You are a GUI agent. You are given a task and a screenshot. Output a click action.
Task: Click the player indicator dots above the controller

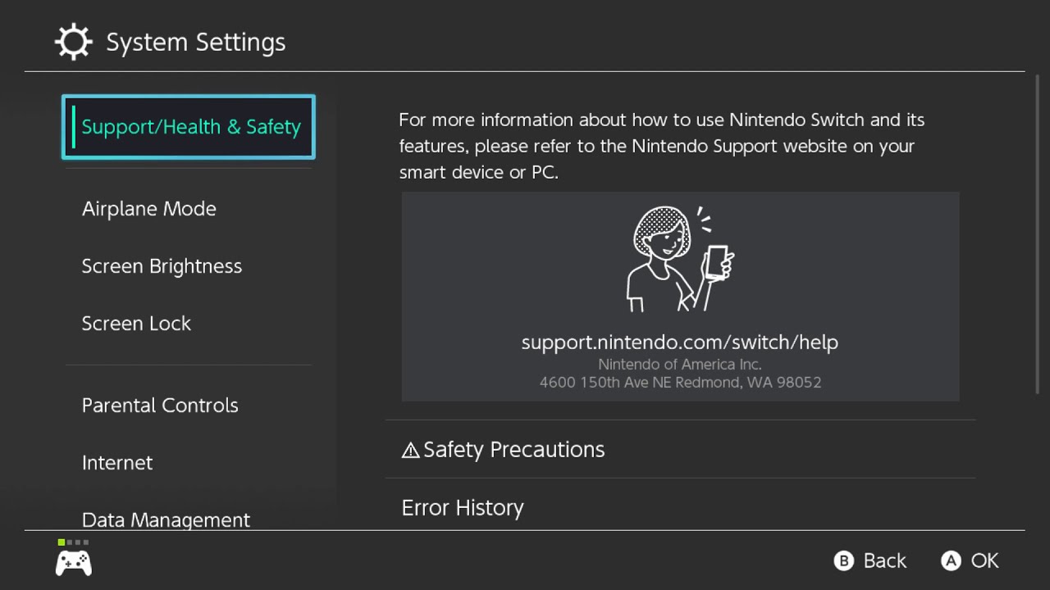click(x=74, y=542)
